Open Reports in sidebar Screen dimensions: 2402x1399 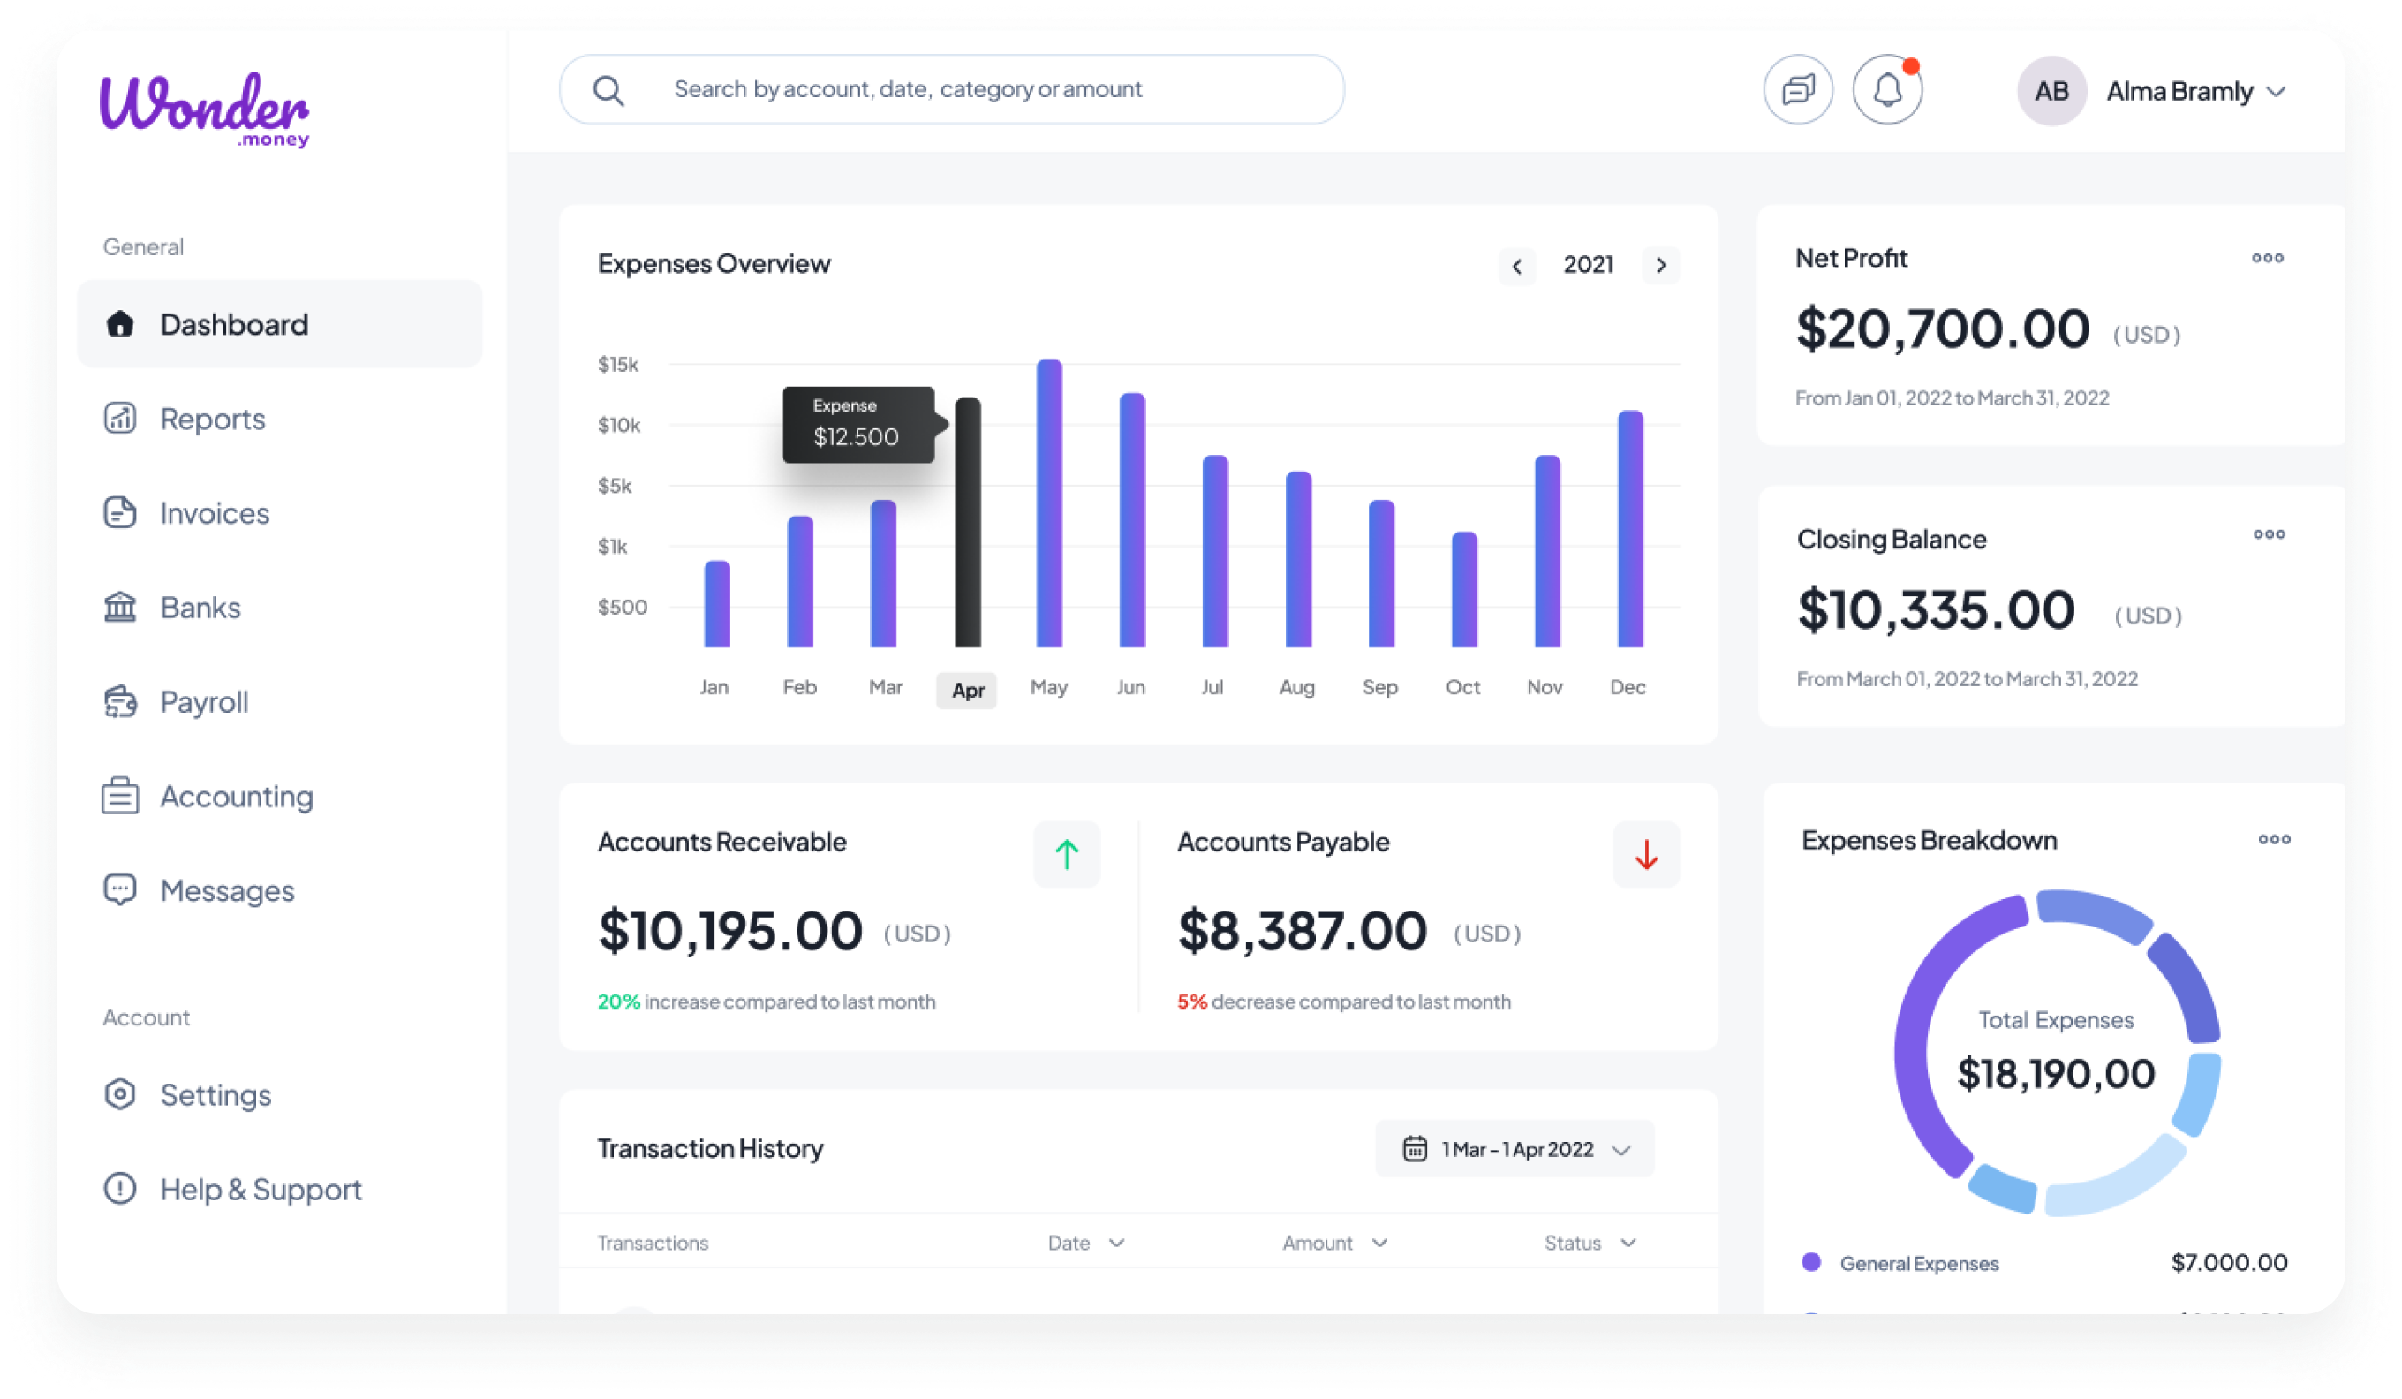[279, 419]
